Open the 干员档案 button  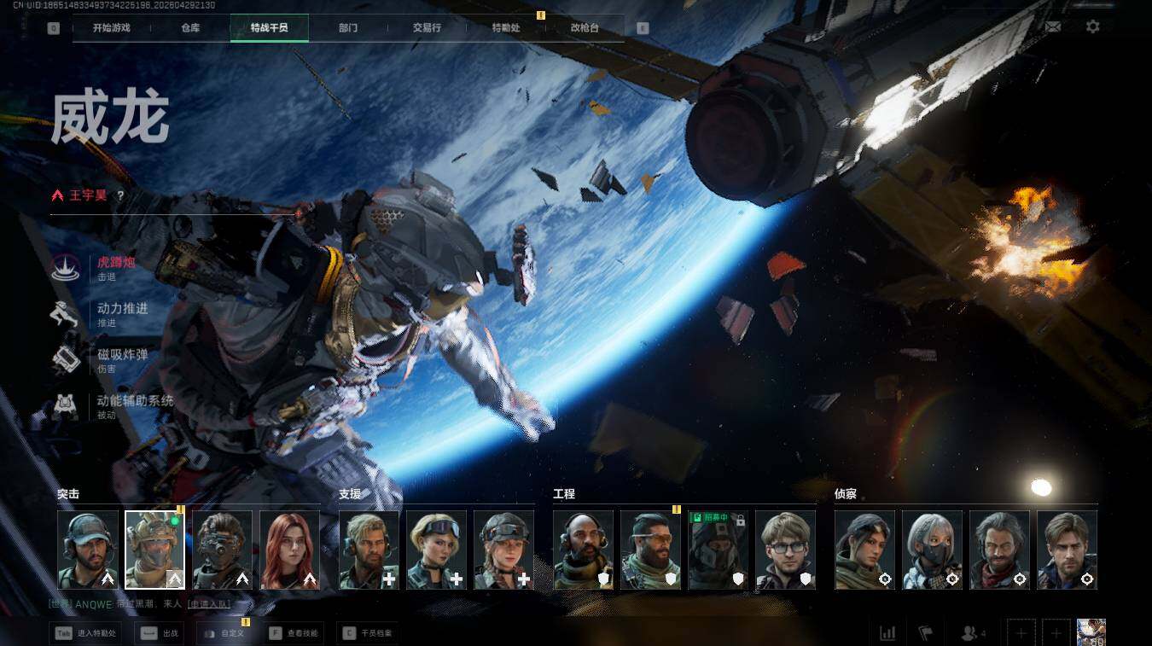[367, 633]
